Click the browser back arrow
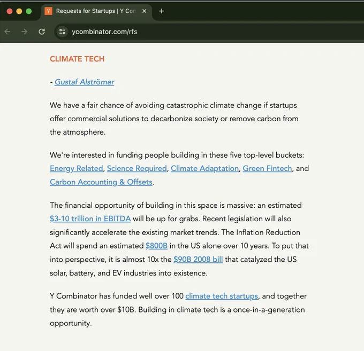 click(x=7, y=32)
